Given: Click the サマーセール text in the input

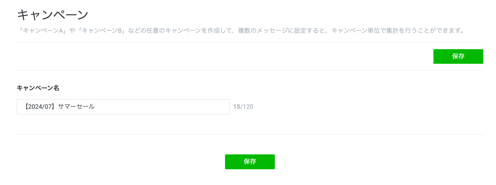Looking at the screenshot, I should 76,107.
